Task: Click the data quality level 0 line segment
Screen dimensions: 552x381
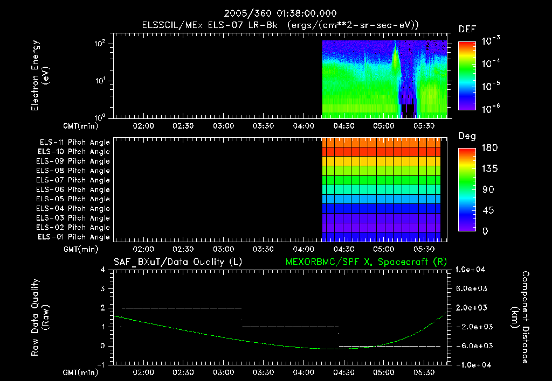Action: [x=390, y=346]
